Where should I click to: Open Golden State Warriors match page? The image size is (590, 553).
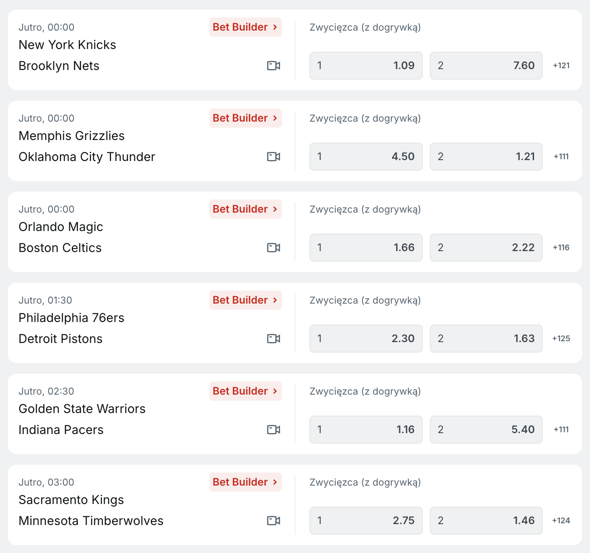pos(82,409)
